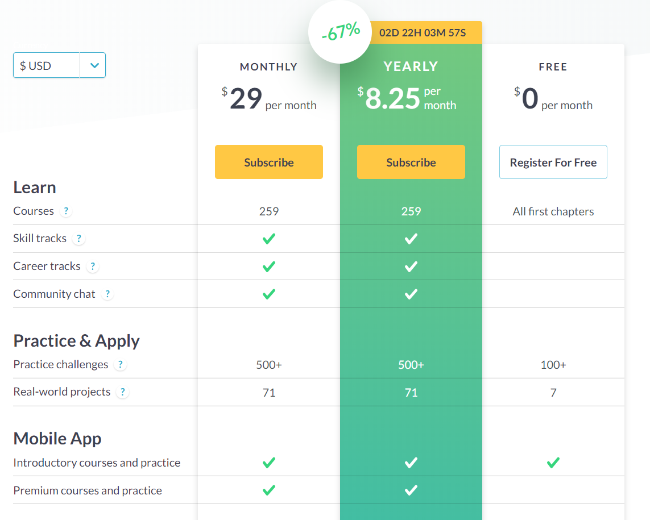
Task: Click the Monthly Career tracks checkmark
Action: point(268,267)
